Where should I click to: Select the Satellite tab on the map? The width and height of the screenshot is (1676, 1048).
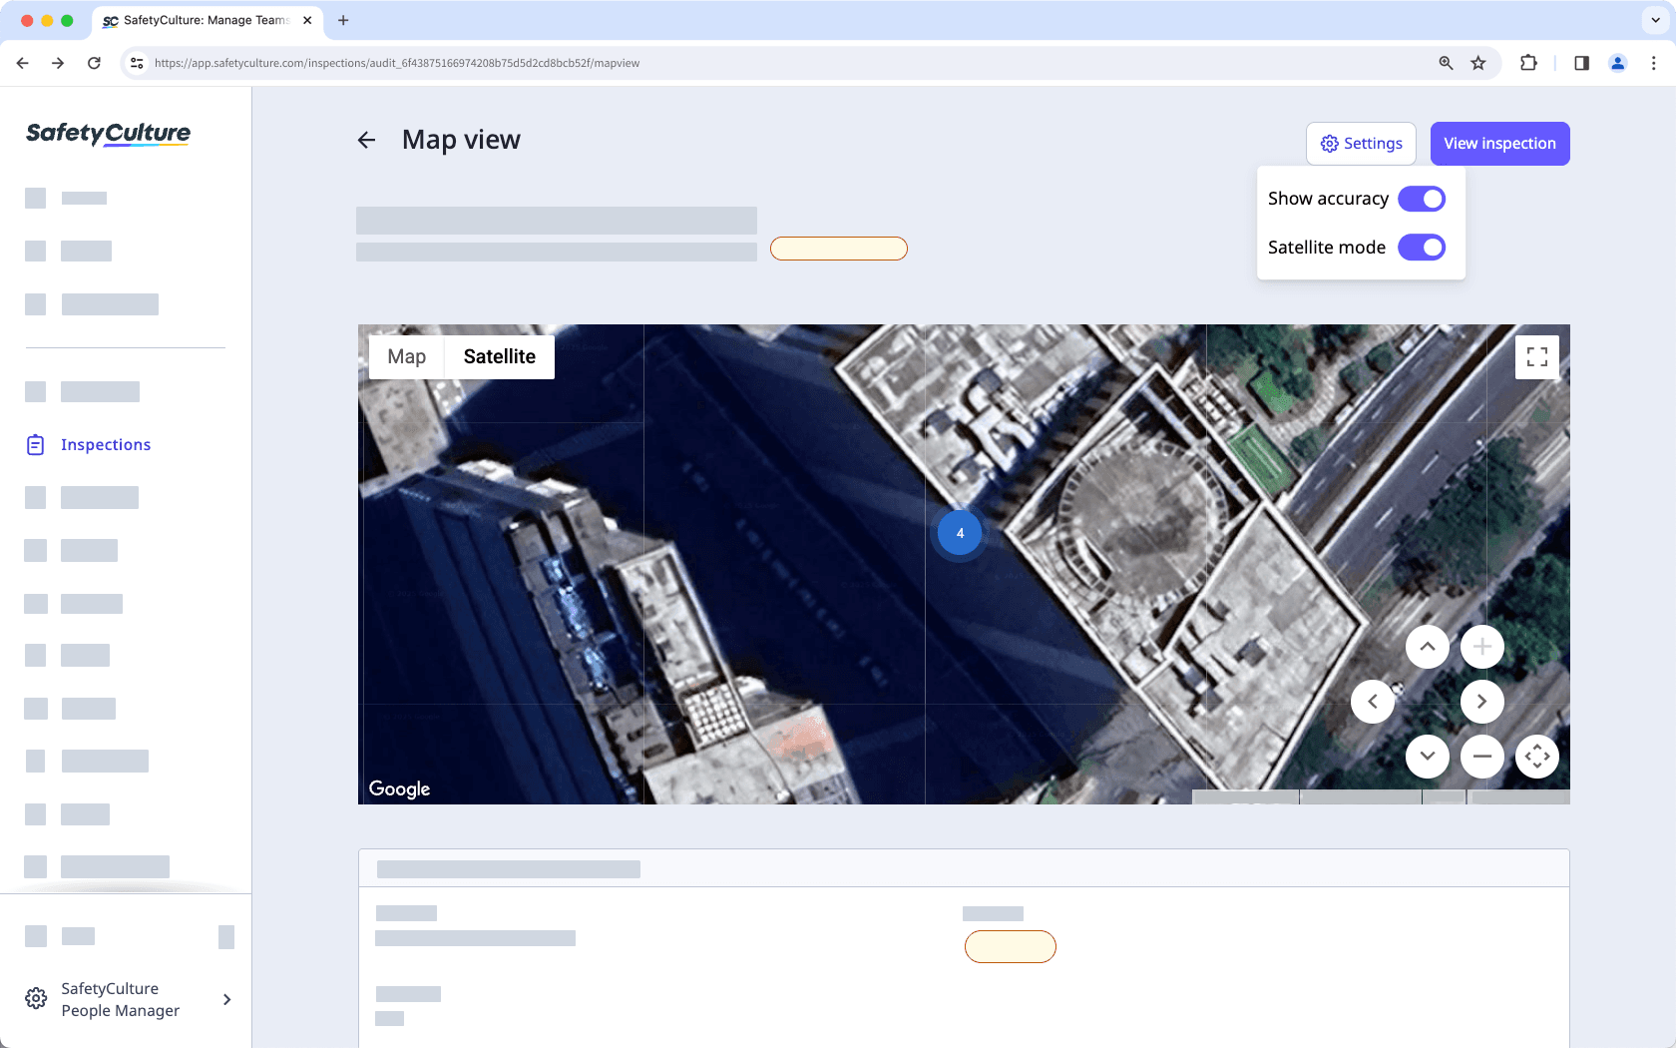click(499, 356)
